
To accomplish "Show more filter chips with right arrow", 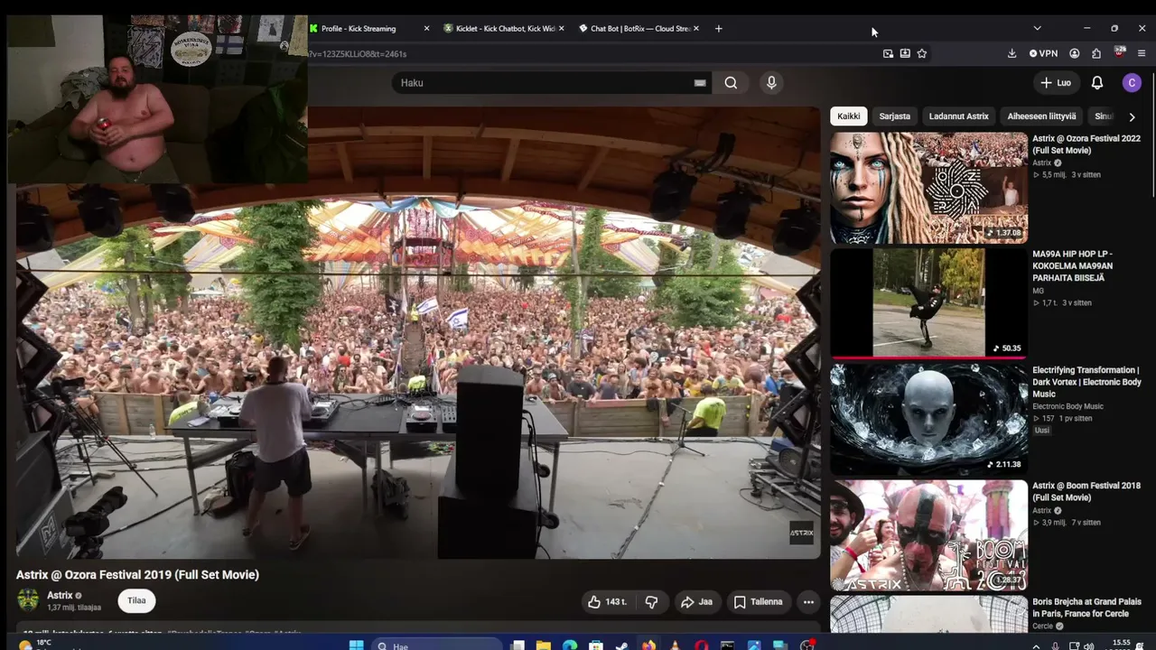I will coord(1132,116).
